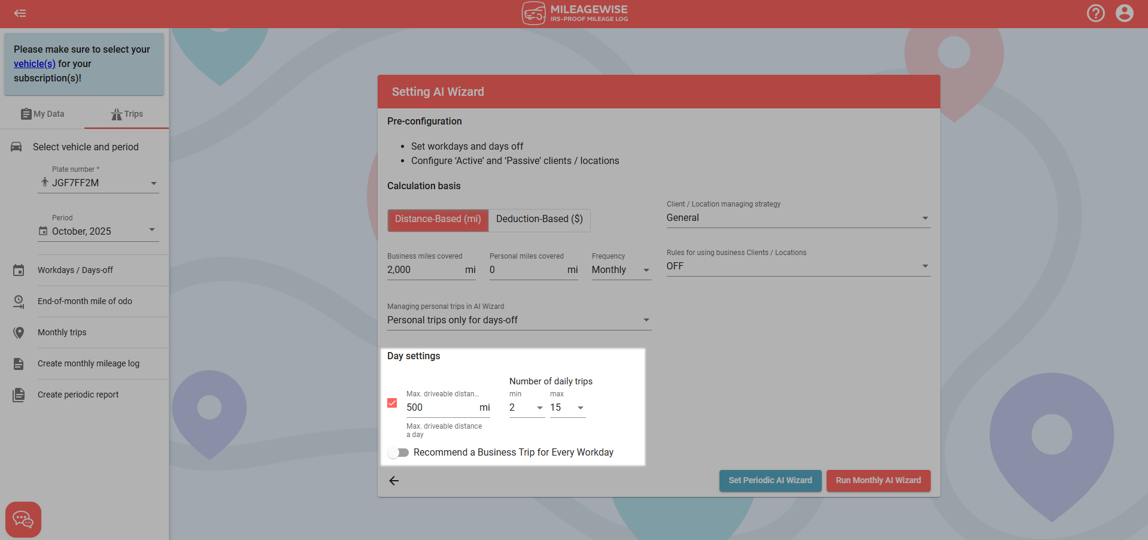
Task: Open Create monthly mileage log item
Action: [x=89, y=363]
